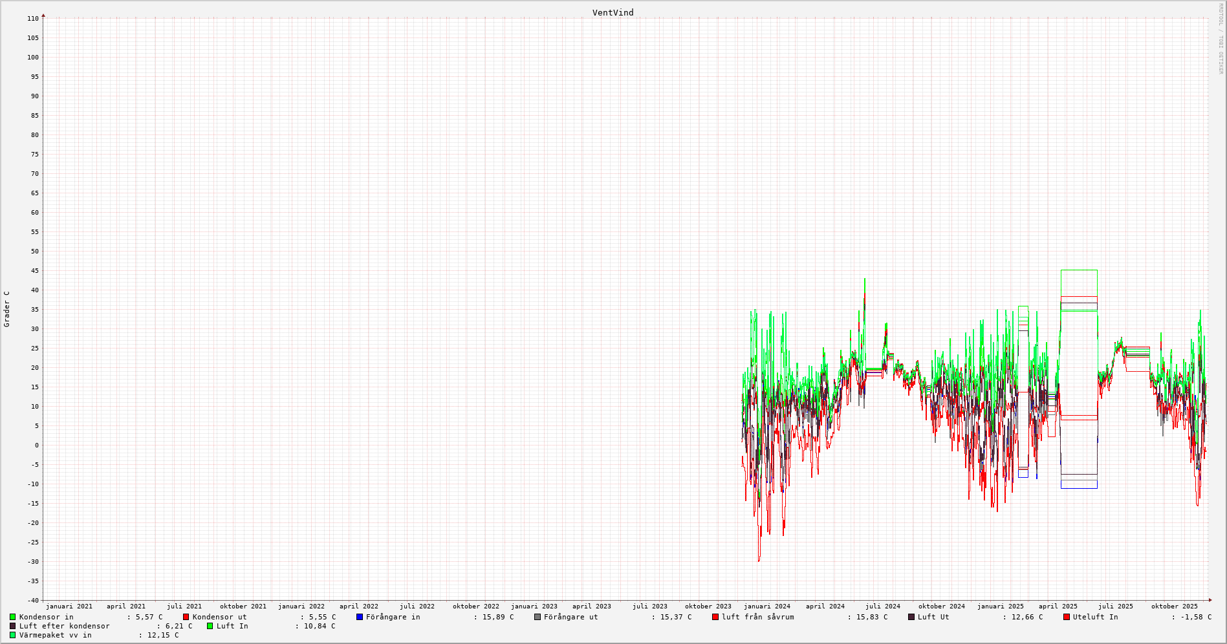Click the oktober 2022 x-axis label
The width and height of the screenshot is (1227, 644).
tap(475, 606)
